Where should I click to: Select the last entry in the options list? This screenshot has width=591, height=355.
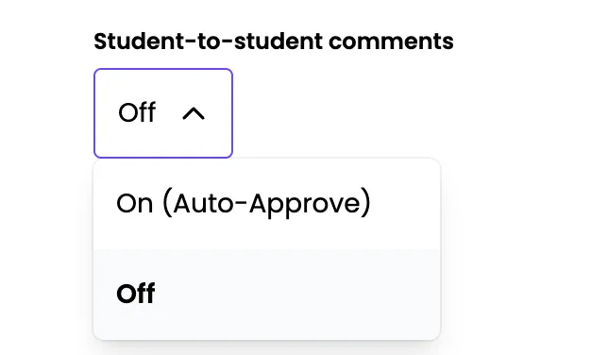[267, 295]
